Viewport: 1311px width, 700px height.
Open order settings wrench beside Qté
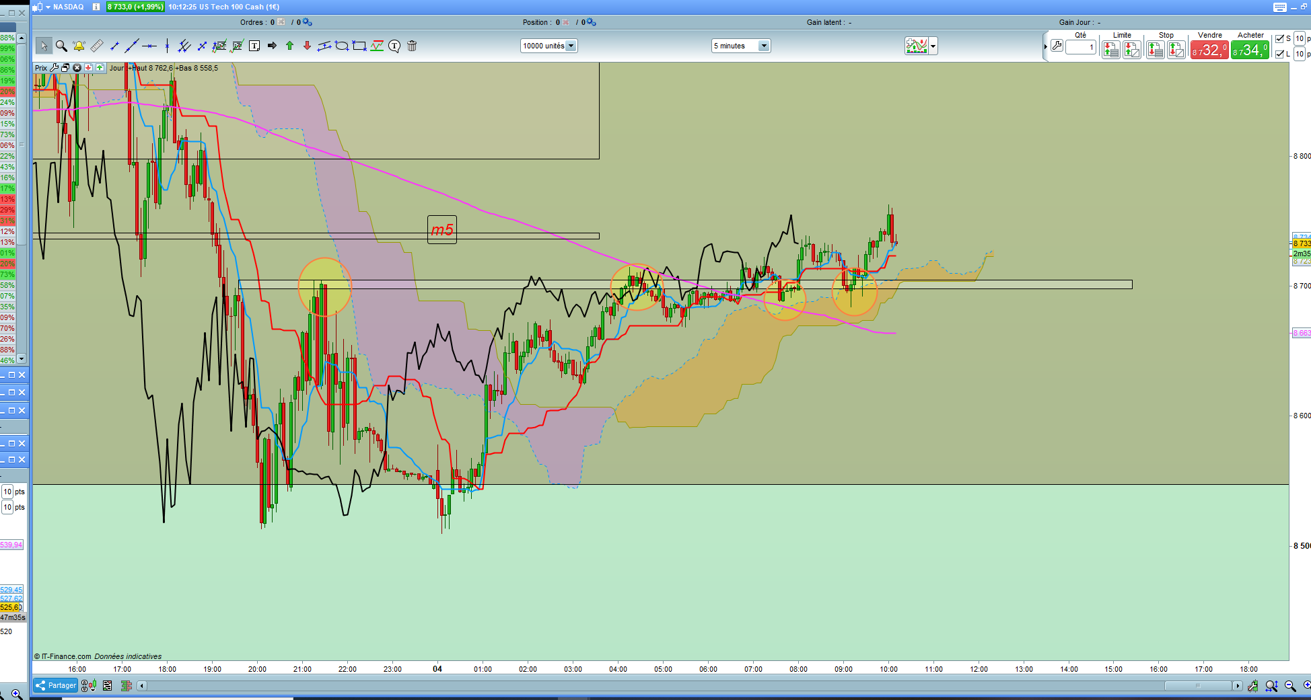pyautogui.click(x=1057, y=46)
